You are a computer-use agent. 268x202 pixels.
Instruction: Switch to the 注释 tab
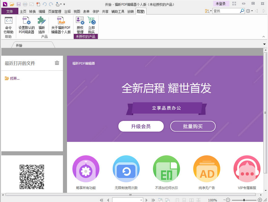click(67, 11)
